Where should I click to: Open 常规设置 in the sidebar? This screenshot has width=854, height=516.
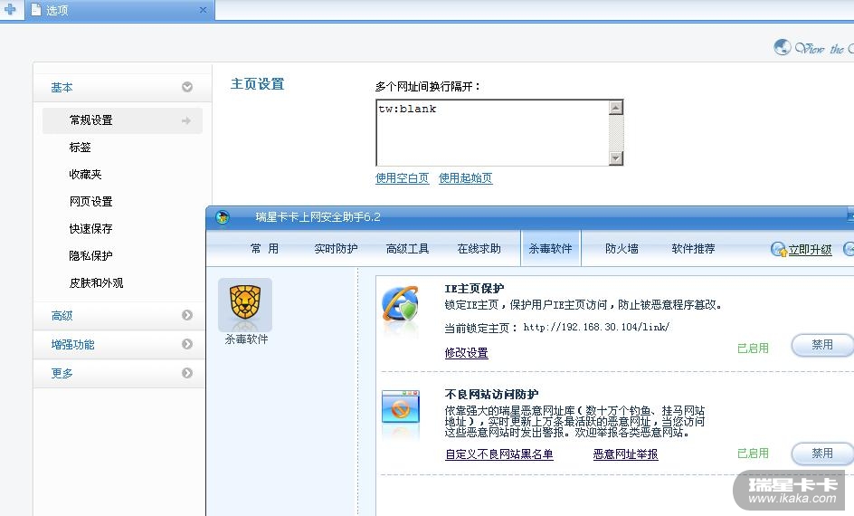click(x=122, y=120)
